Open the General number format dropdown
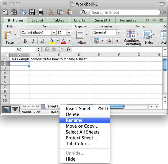This screenshot has height=164, width=168. [x=119, y=32]
